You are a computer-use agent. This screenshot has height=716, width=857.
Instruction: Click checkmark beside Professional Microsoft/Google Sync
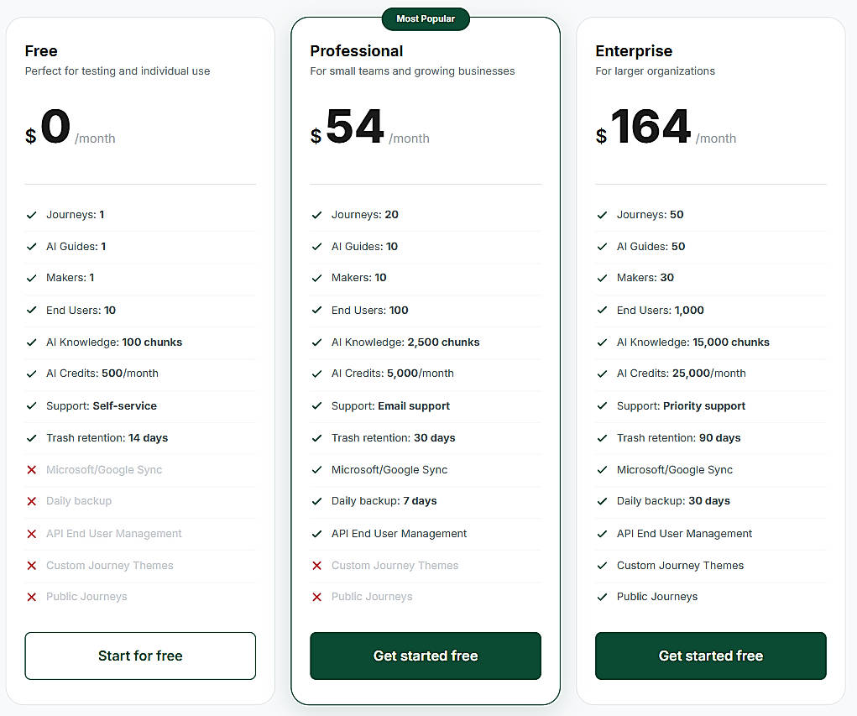coord(317,469)
